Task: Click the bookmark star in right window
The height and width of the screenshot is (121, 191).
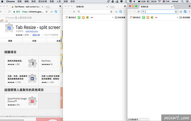Action: (x=176, y=11)
